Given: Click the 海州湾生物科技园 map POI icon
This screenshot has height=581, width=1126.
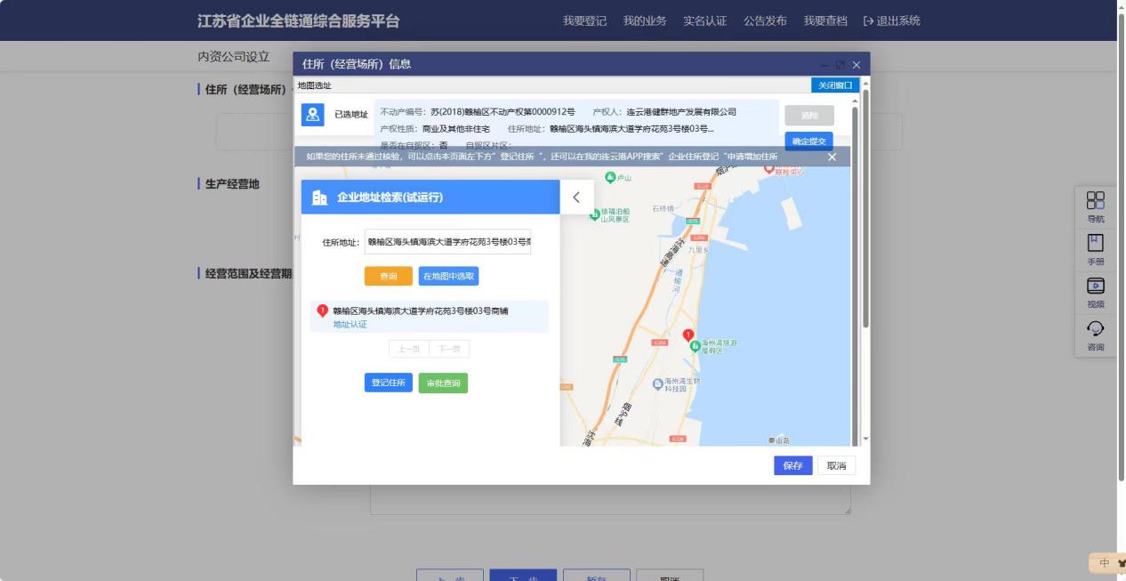Looking at the screenshot, I should click(658, 383).
